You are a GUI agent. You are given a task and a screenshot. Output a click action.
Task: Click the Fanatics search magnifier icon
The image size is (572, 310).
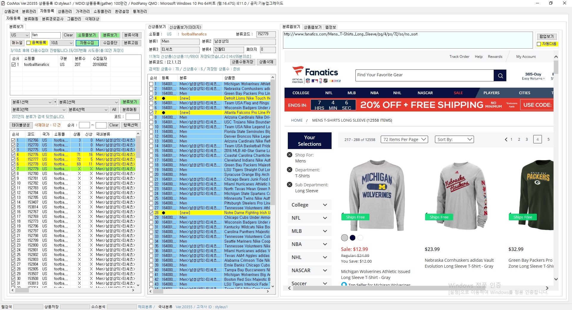point(500,75)
